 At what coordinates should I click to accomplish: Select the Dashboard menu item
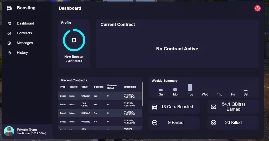pos(25,24)
